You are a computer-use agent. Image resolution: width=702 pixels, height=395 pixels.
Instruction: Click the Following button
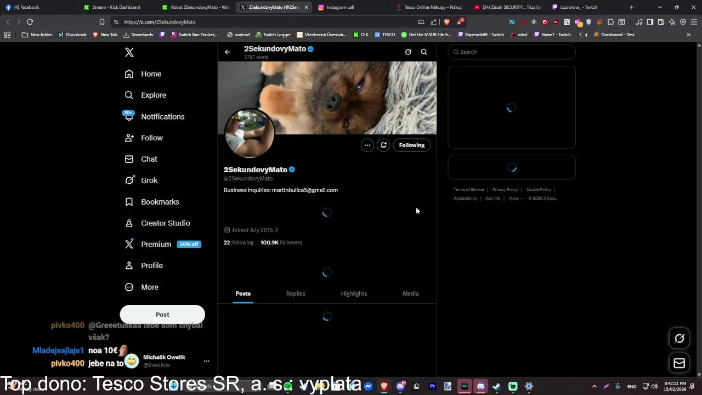[x=412, y=145]
